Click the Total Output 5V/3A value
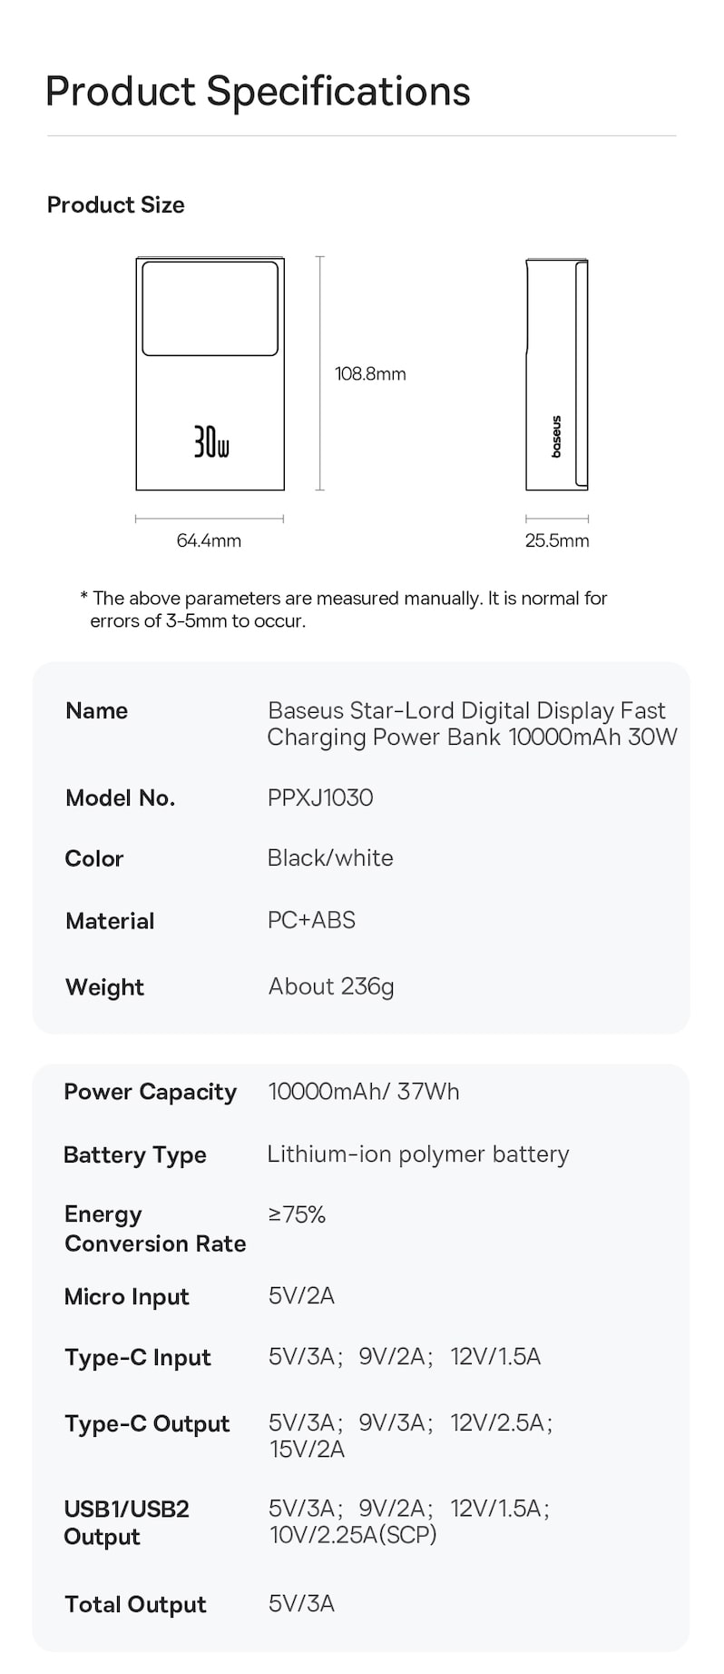The image size is (724, 1674). (301, 1603)
